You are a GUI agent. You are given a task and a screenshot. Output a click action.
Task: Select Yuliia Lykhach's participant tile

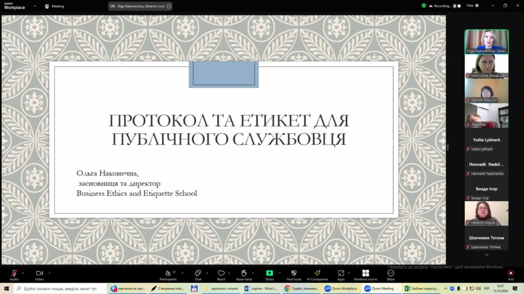487,140
